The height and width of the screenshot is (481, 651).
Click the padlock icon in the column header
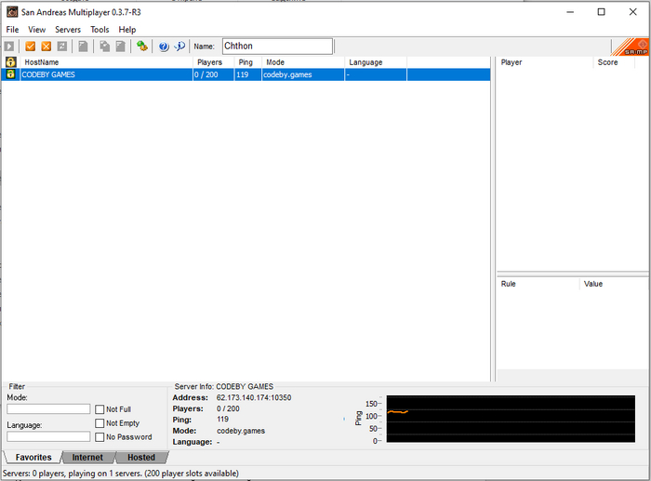point(10,62)
